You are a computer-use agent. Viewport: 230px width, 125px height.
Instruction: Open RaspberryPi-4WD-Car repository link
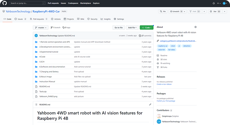pos(46,11)
